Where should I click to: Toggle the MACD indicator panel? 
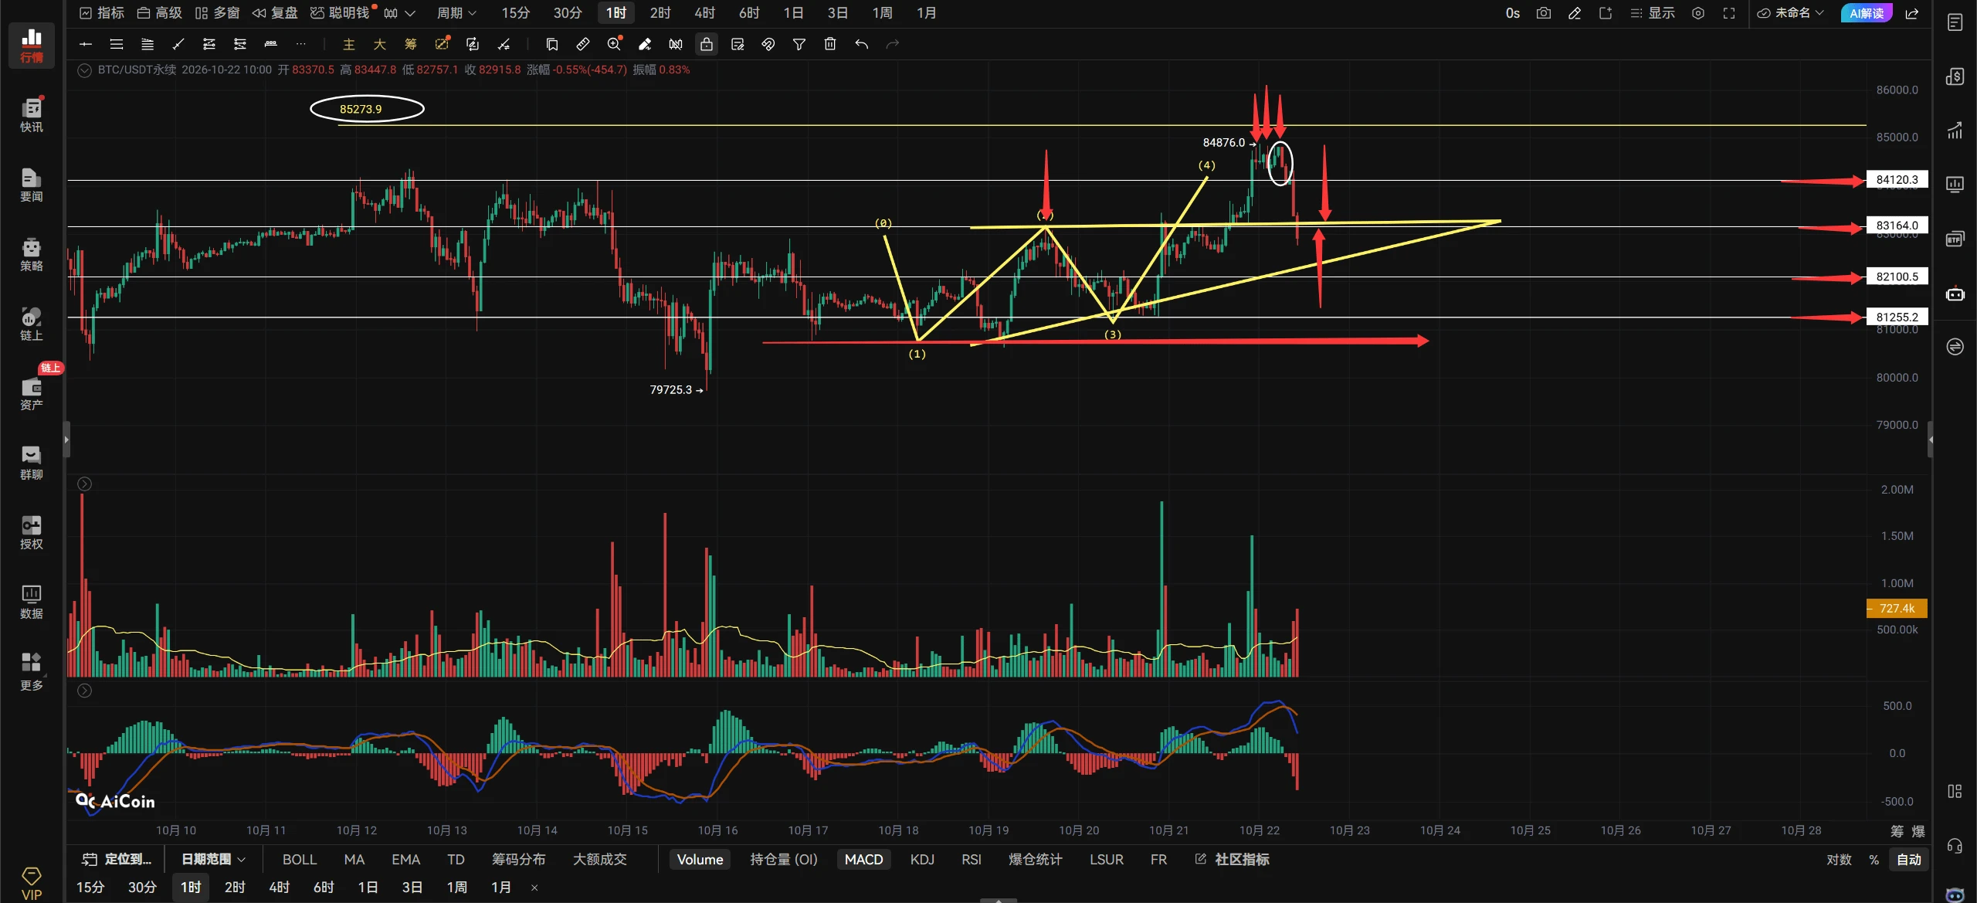(x=863, y=859)
